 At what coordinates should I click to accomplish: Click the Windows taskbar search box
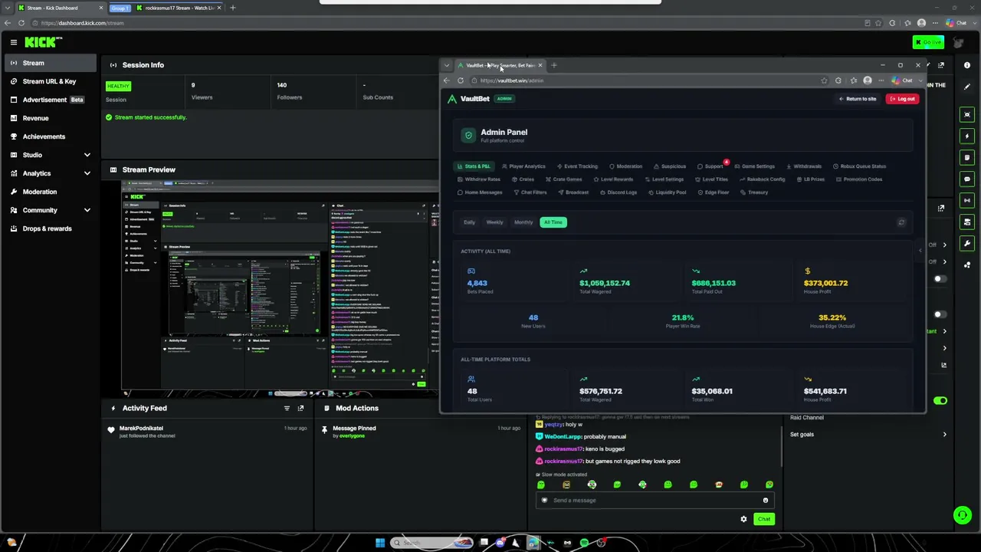[x=432, y=543]
